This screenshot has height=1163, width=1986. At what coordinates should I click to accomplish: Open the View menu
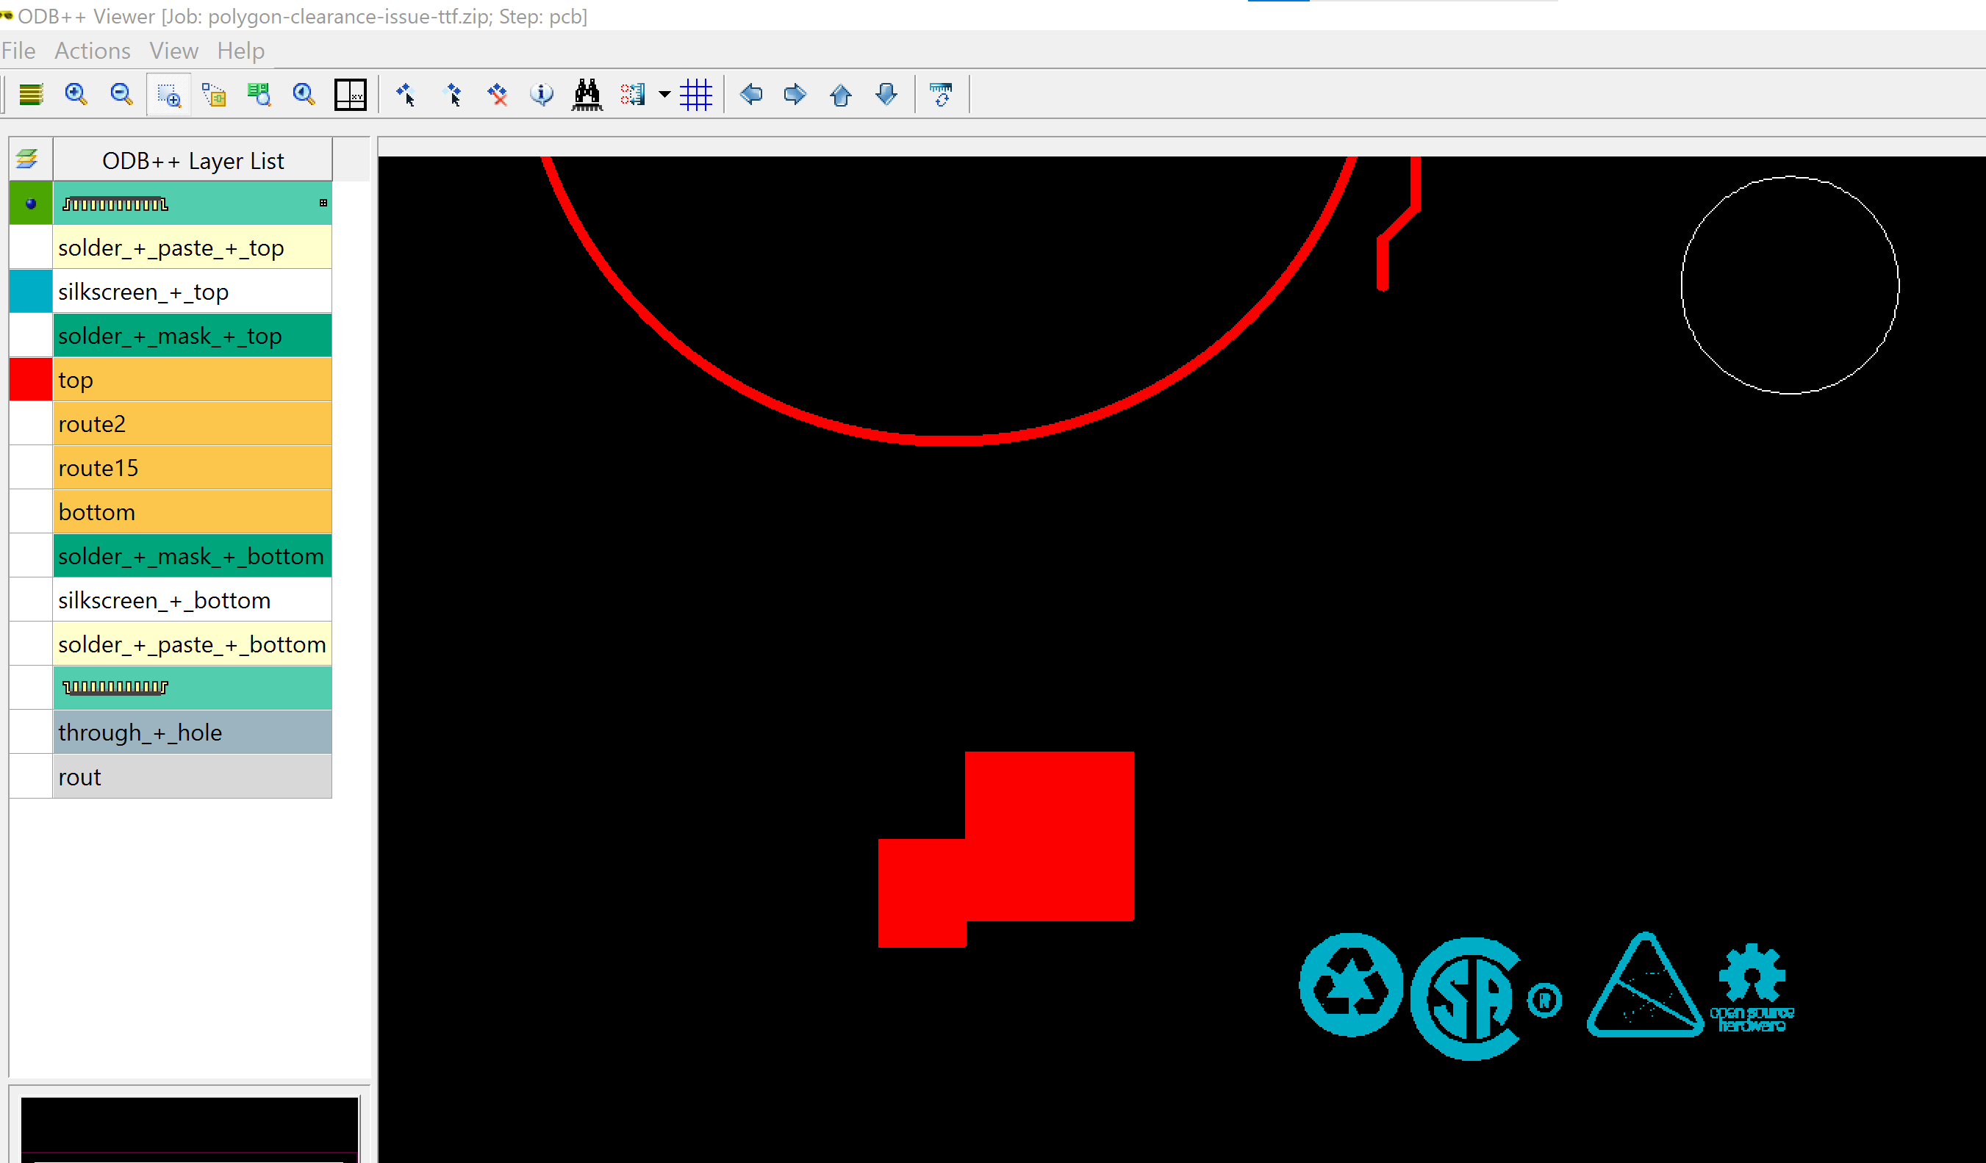coord(173,51)
